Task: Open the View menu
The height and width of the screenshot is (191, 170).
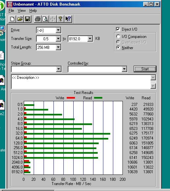Action: 21,11
